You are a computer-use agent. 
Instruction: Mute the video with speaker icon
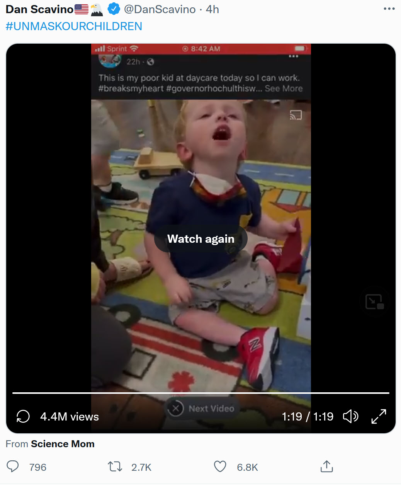tap(350, 416)
